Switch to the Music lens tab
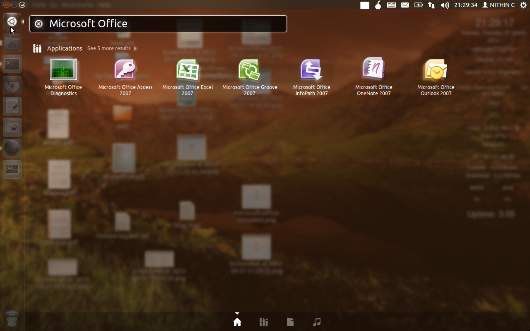The image size is (530, 331). coord(317,322)
